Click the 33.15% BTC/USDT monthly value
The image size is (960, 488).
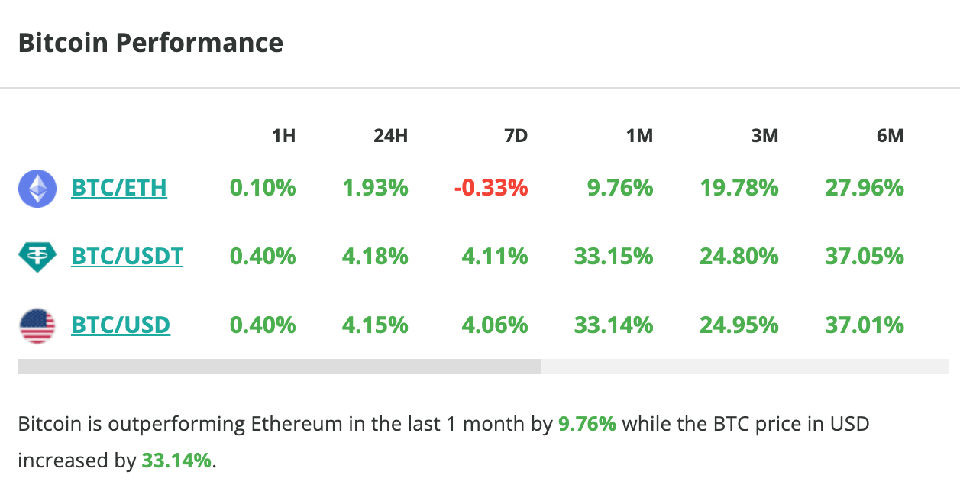(x=613, y=257)
